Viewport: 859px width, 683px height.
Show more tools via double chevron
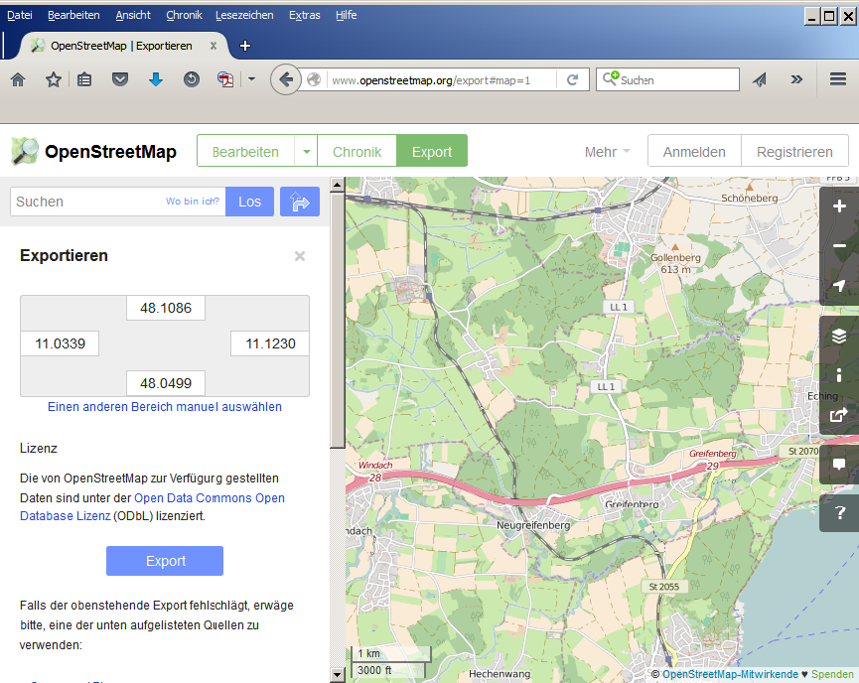(x=796, y=80)
